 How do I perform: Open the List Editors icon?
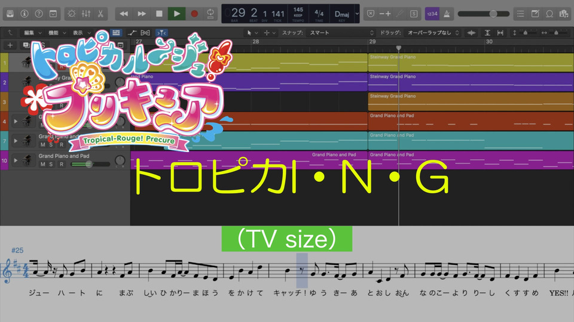point(521,14)
